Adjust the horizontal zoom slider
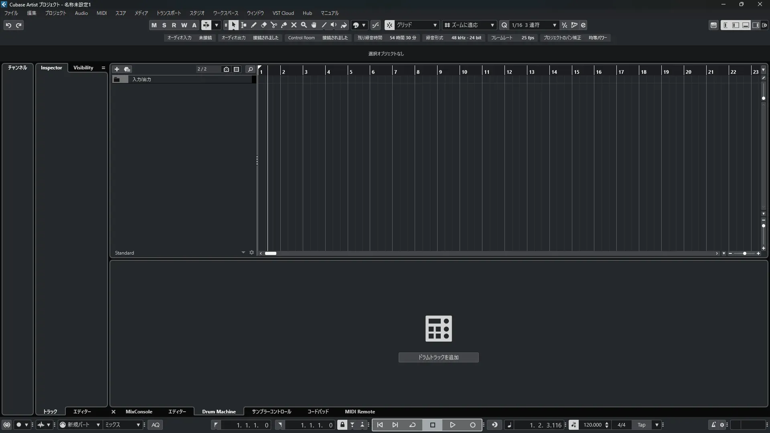The image size is (770, 433). tap(744, 253)
